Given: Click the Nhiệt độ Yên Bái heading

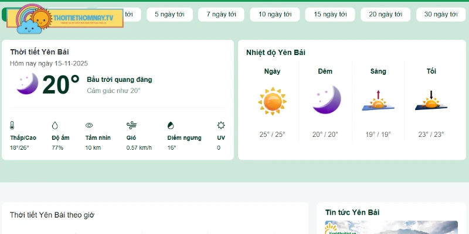Looking at the screenshot, I should [x=276, y=53].
